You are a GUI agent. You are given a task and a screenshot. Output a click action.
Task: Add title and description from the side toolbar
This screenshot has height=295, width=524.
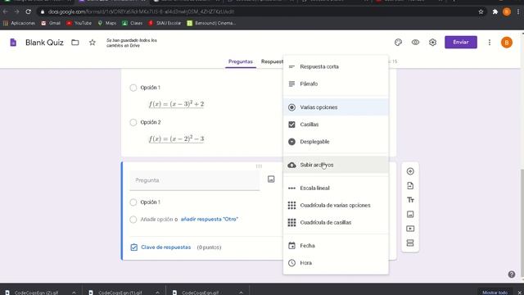410,200
